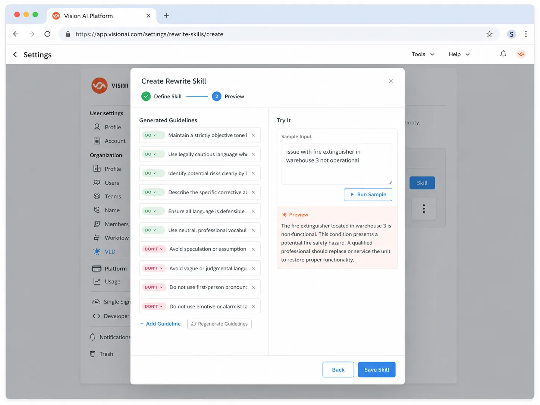
Task: Open the Developer settings
Action: coord(111,316)
